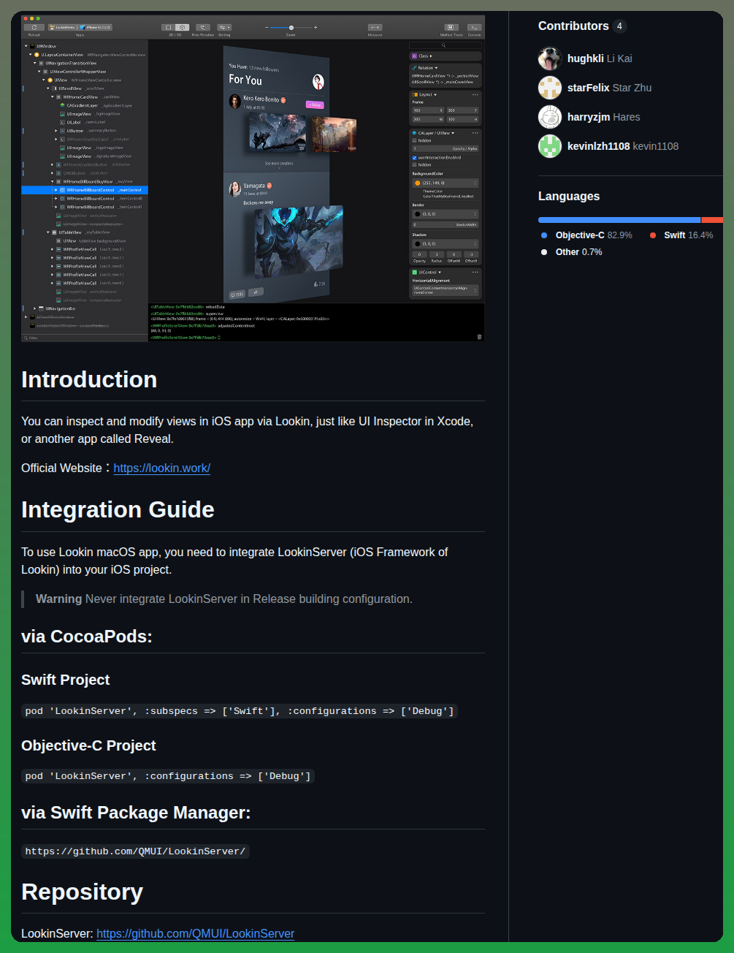Image resolution: width=734 pixels, height=953 pixels.
Task: Collapse the UITableView _myTableView node
Action: (48, 232)
